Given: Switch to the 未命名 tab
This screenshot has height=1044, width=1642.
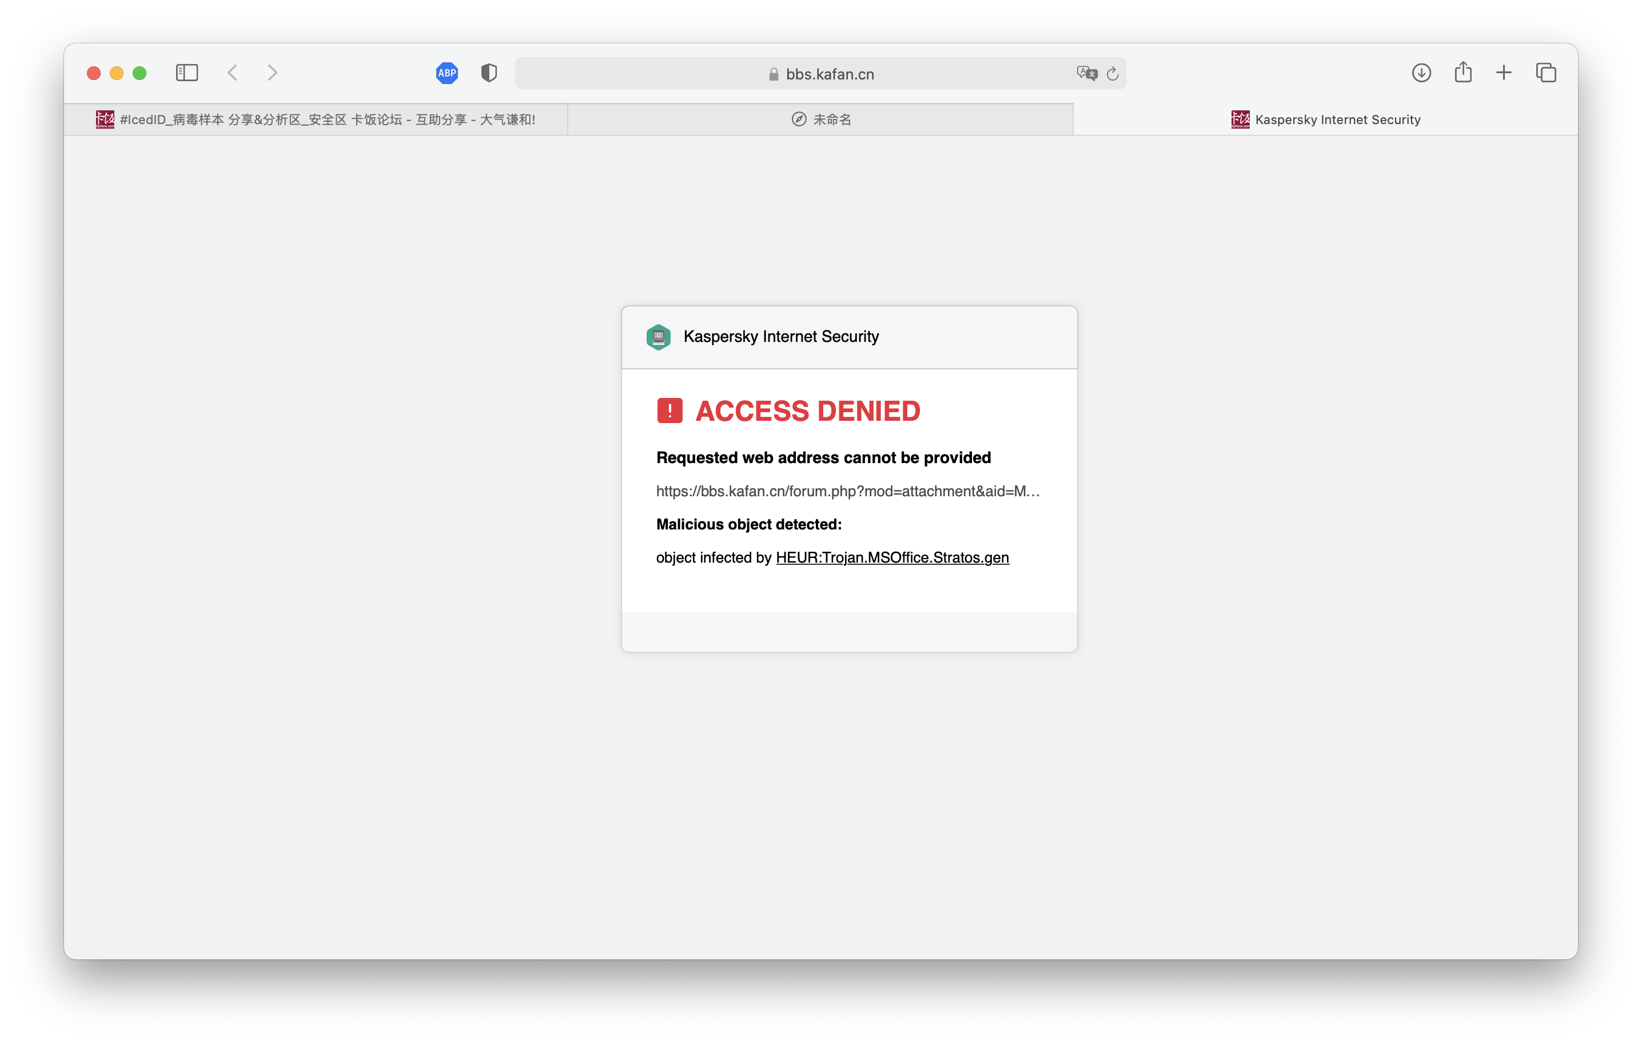Looking at the screenshot, I should point(820,119).
